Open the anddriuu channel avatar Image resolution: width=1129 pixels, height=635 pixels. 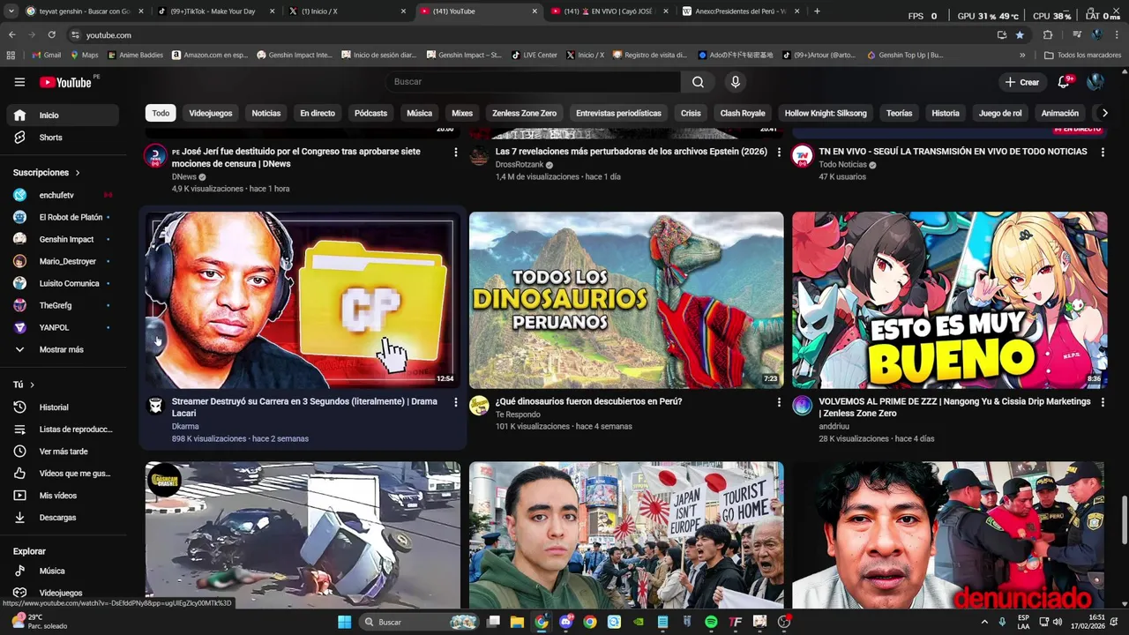tap(803, 406)
